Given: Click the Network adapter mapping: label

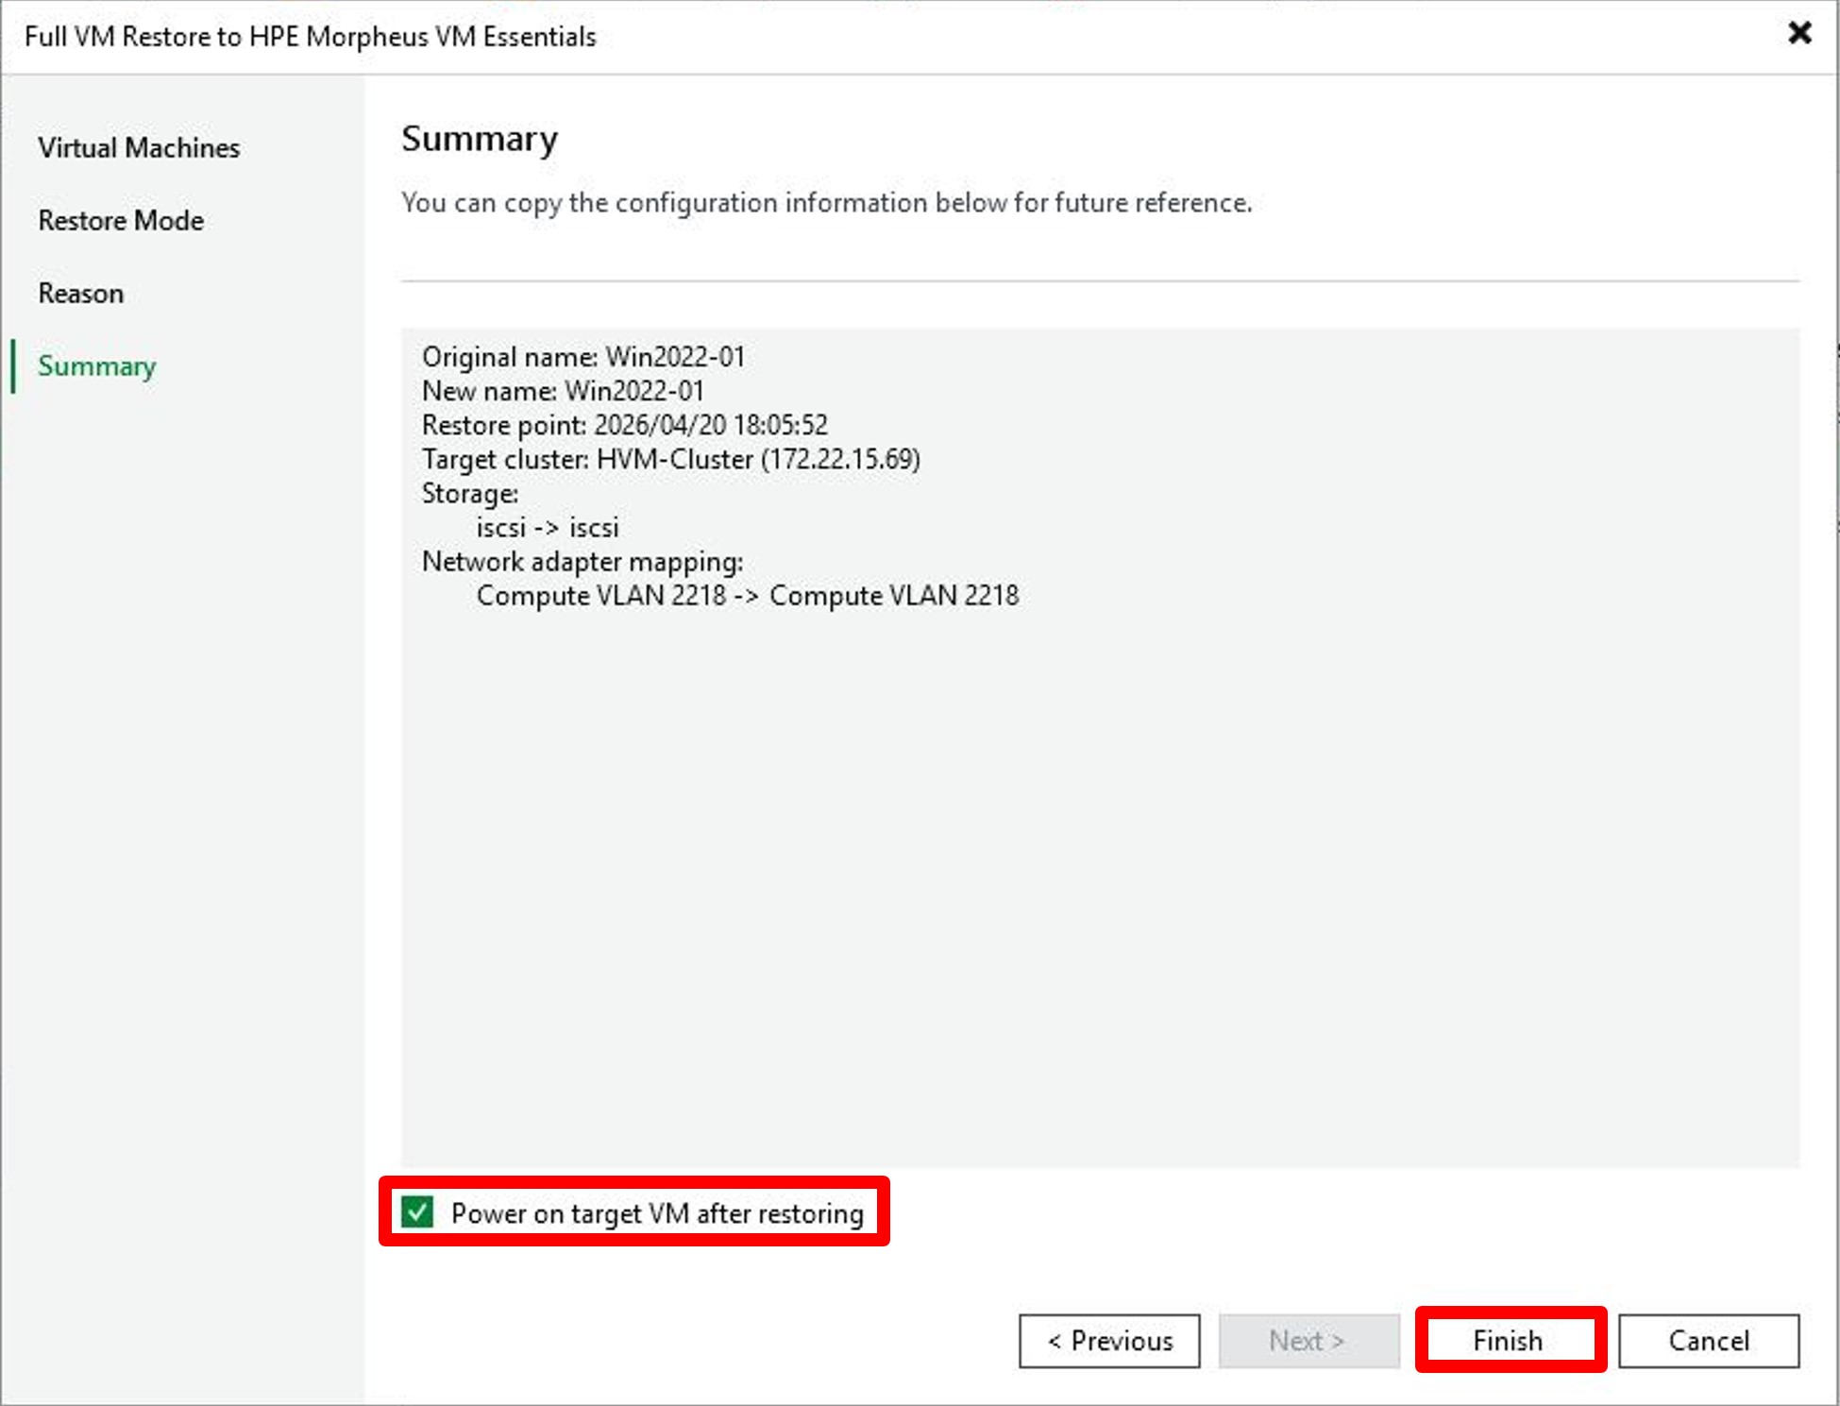Looking at the screenshot, I should [582, 562].
